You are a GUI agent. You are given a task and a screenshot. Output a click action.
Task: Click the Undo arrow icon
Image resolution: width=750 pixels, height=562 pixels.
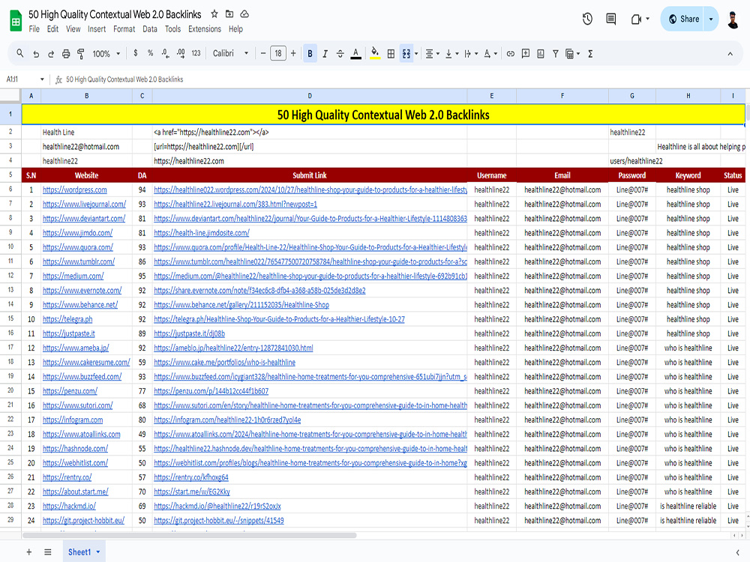coord(36,54)
